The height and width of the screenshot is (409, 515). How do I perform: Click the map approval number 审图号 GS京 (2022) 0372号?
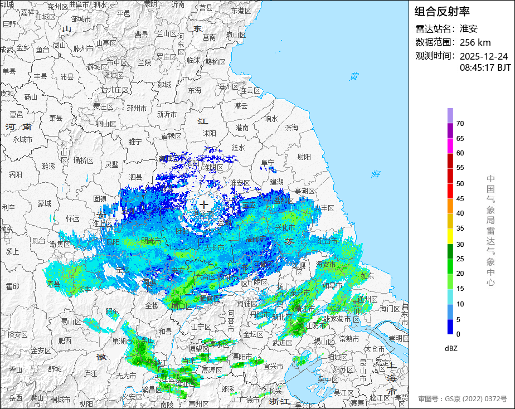tap(463, 399)
